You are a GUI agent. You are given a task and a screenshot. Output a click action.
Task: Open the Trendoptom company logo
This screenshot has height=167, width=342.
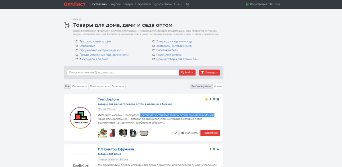(x=81, y=118)
